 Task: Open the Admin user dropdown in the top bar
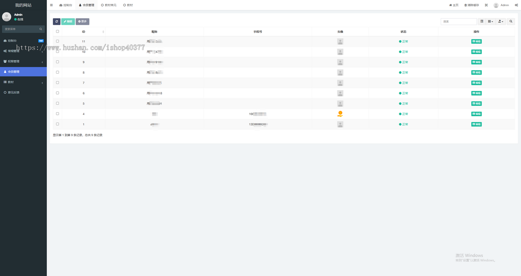501,5
